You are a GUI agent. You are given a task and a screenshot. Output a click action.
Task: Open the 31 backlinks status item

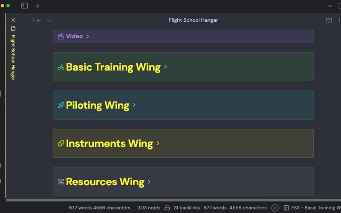[x=187, y=208]
